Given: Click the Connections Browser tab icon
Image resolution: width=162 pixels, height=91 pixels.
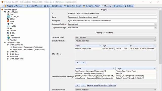Looking at the screenshot, I should coord(45,6).
